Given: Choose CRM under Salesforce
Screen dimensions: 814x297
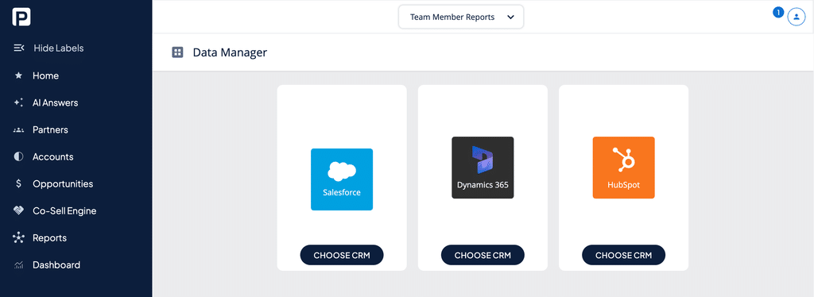Looking at the screenshot, I should point(342,255).
